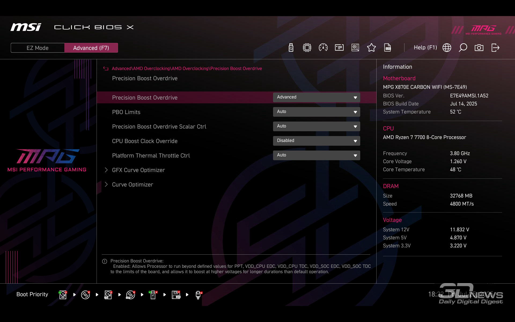This screenshot has width=515, height=322.
Task: Click the Voltage section heading
Action: pyautogui.click(x=392, y=220)
